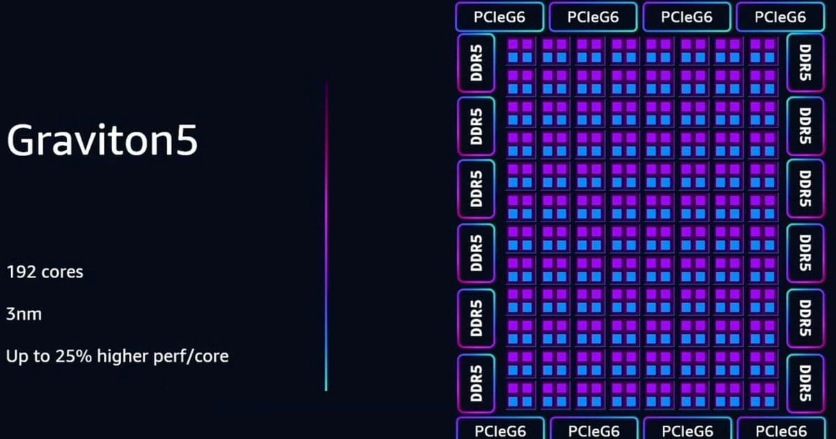Select the bottom-right core tile in grid

tap(764, 396)
